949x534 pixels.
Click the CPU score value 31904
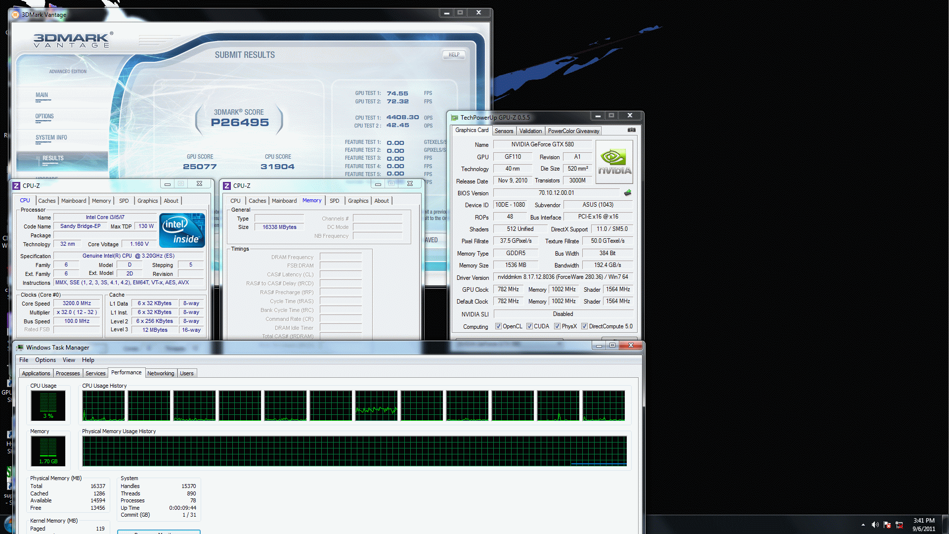coord(277,167)
